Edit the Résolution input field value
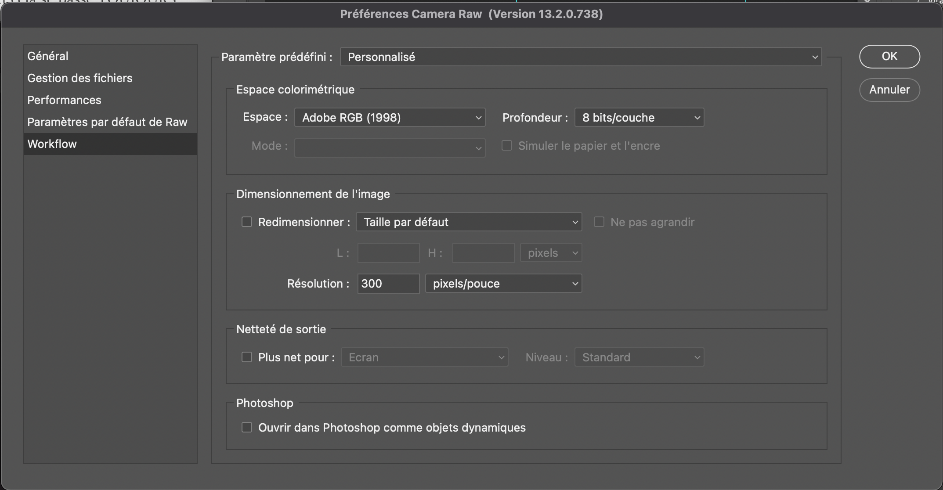Viewport: 943px width, 490px height. click(x=387, y=283)
